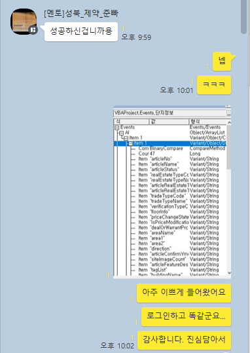Click the watch list scroll down arrow
The height and width of the screenshot is (353, 250).
coord(229,273)
